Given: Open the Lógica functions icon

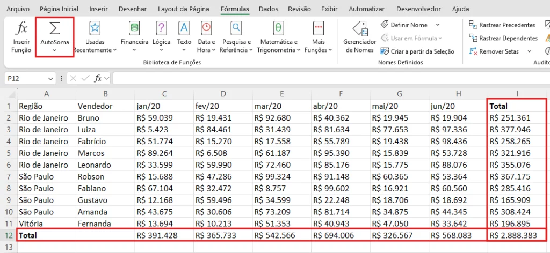Looking at the screenshot, I should tap(161, 28).
